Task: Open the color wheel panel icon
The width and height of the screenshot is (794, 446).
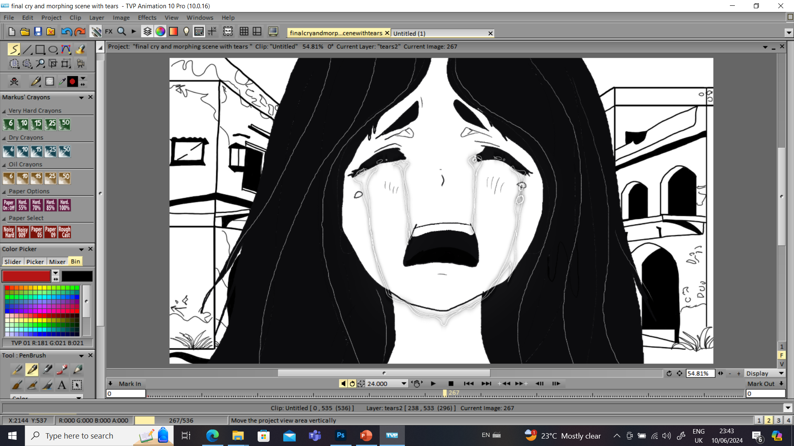Action: click(x=160, y=31)
